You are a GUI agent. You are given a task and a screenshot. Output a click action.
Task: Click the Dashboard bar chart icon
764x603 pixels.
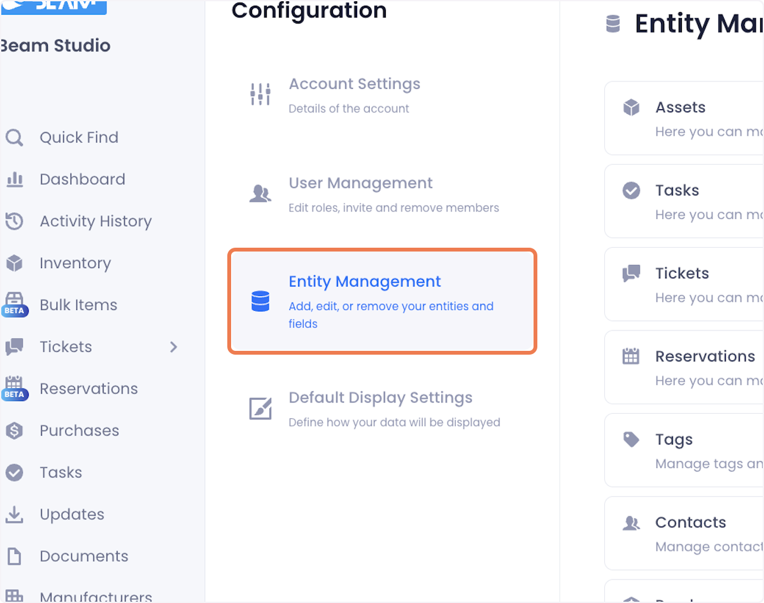[x=14, y=180]
